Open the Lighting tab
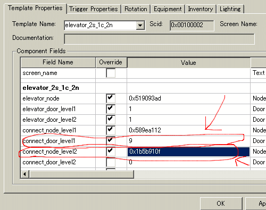 (x=230, y=9)
